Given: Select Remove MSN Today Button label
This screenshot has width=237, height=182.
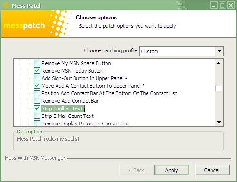Looking at the screenshot, I should [73, 71].
